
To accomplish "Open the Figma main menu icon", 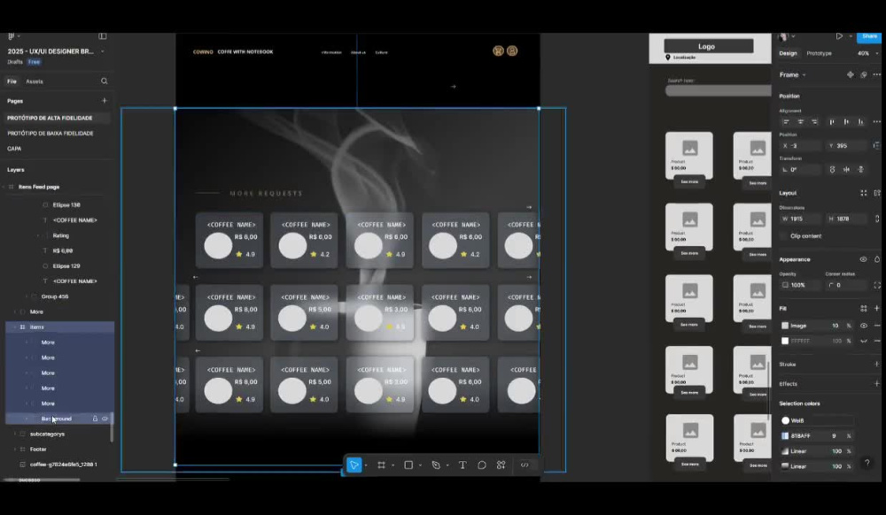I will click(x=12, y=36).
